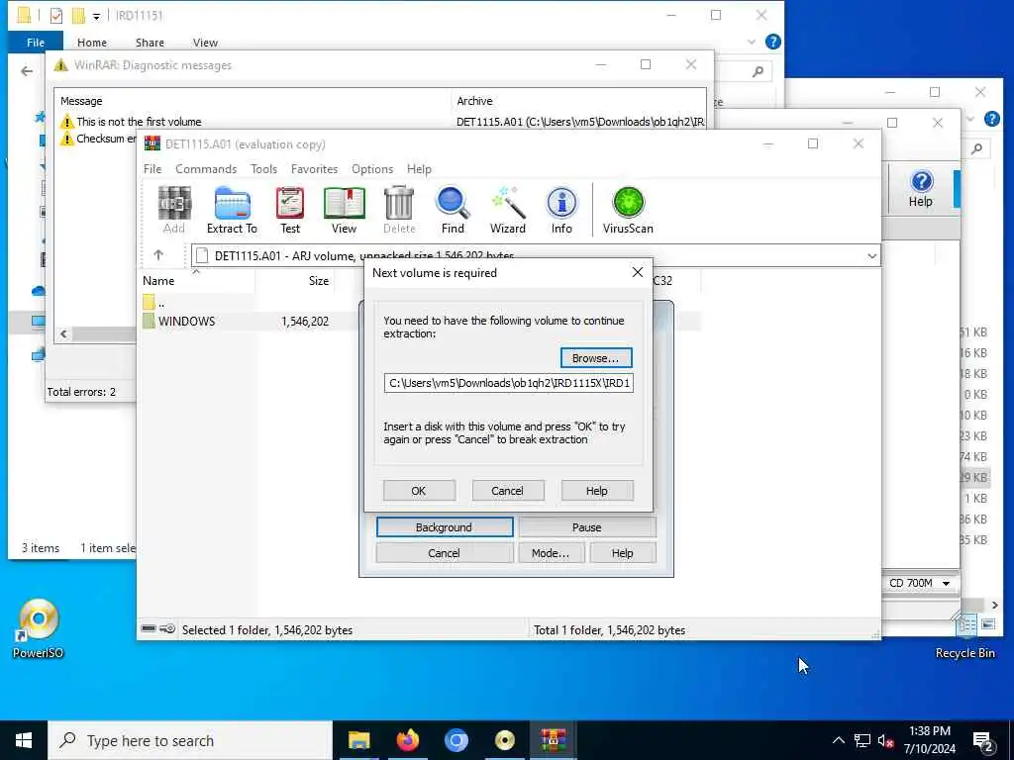Go up one folder level arrow
Viewport: 1014px width, 760px height.
[158, 255]
